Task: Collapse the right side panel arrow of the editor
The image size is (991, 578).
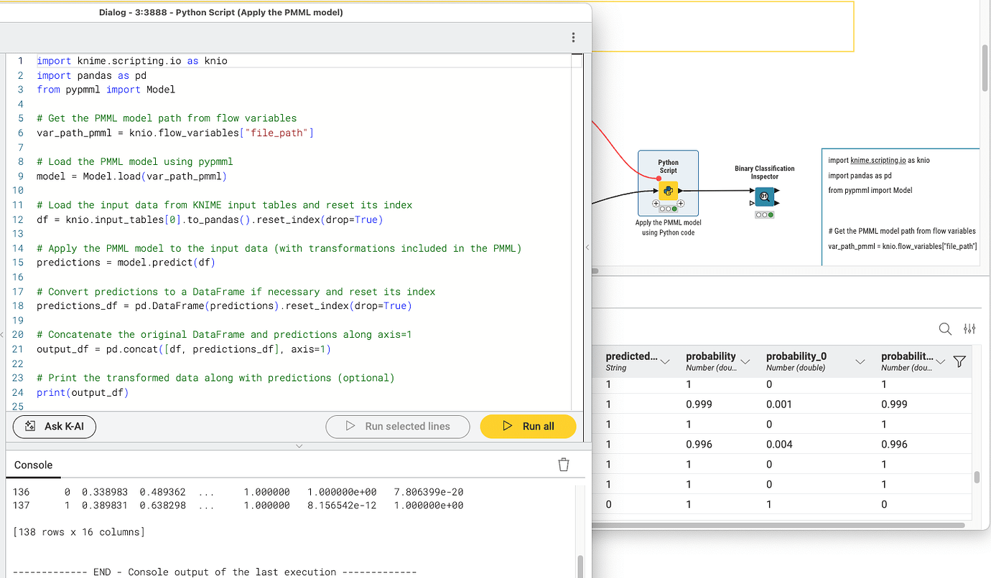Action: pyautogui.click(x=587, y=247)
